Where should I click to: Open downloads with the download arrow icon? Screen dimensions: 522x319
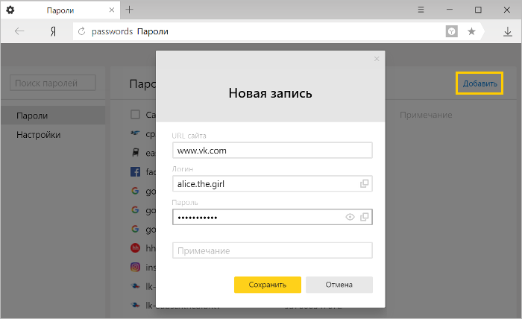pos(507,31)
